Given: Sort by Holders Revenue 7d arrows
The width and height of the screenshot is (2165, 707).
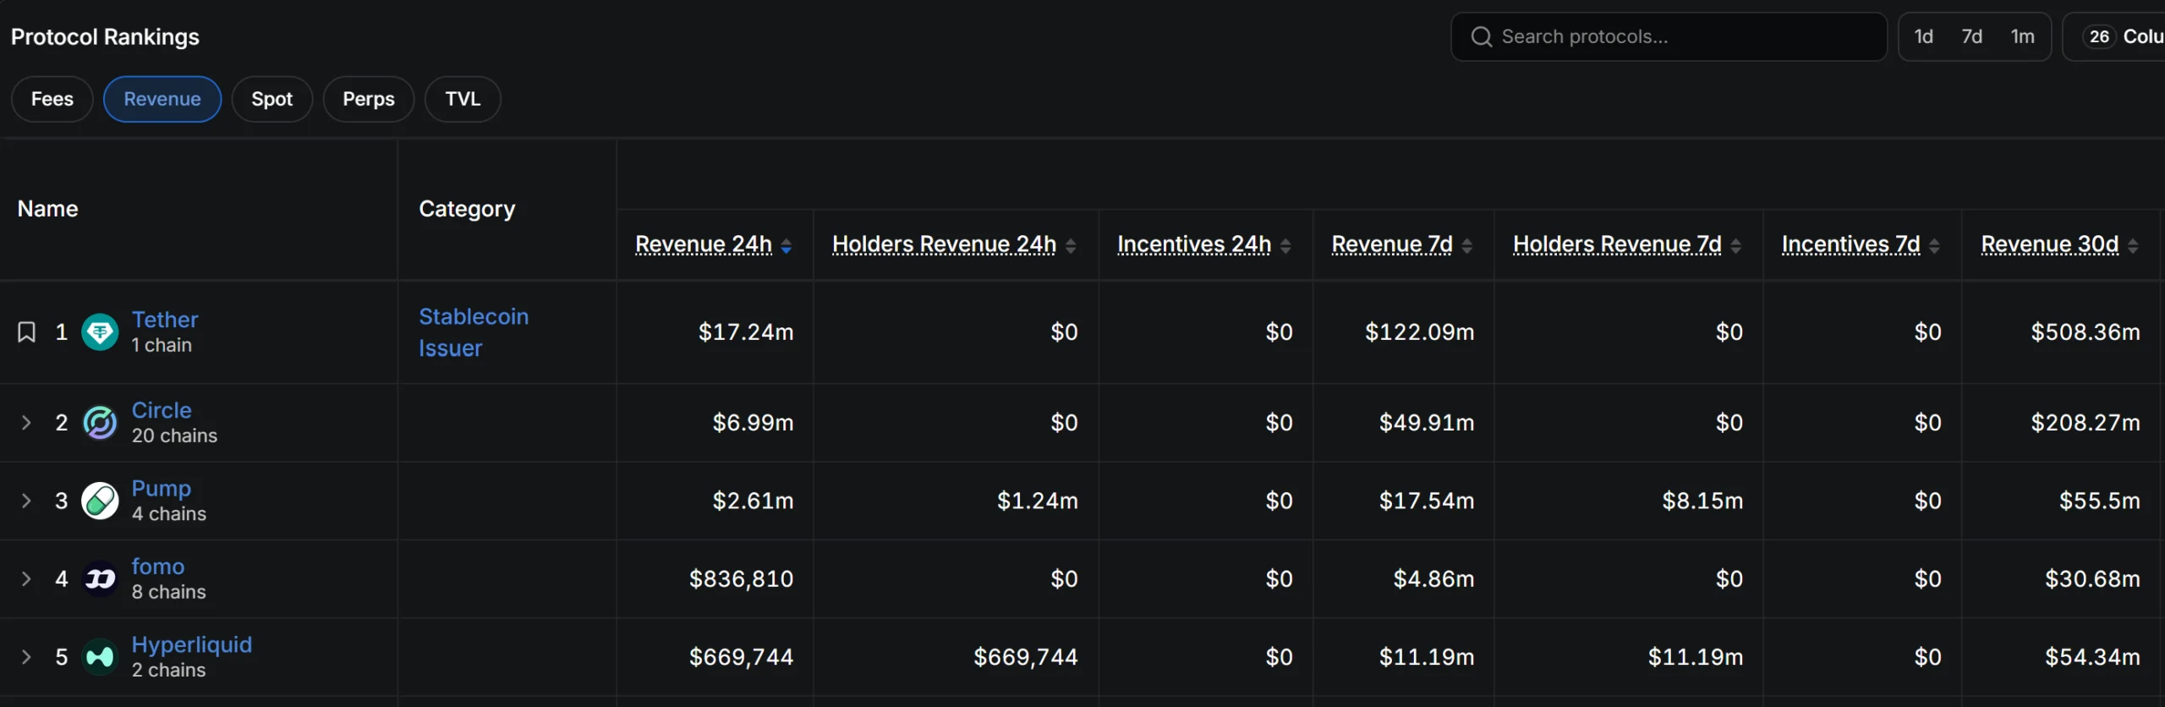Looking at the screenshot, I should (x=1736, y=245).
